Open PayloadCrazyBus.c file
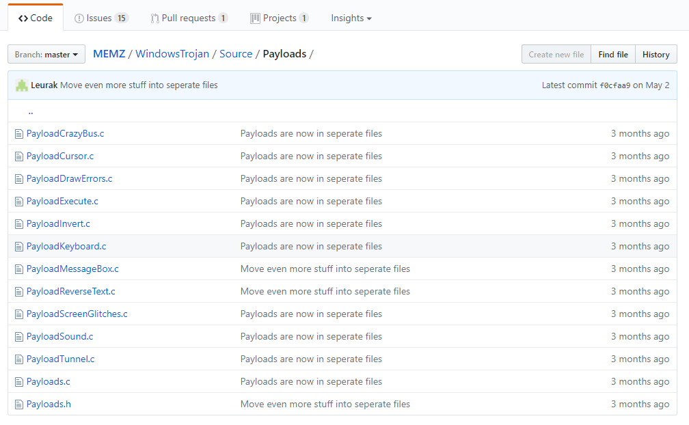The image size is (689, 425). point(65,133)
